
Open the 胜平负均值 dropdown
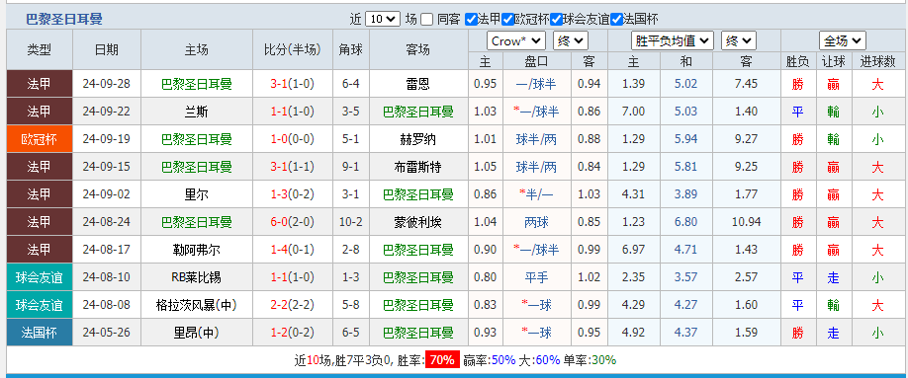pos(672,41)
